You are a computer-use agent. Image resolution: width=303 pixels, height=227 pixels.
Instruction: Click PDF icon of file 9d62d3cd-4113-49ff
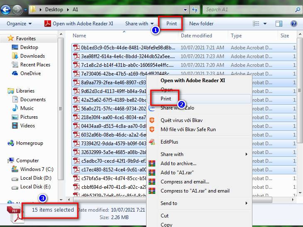pyautogui.click(x=76, y=91)
